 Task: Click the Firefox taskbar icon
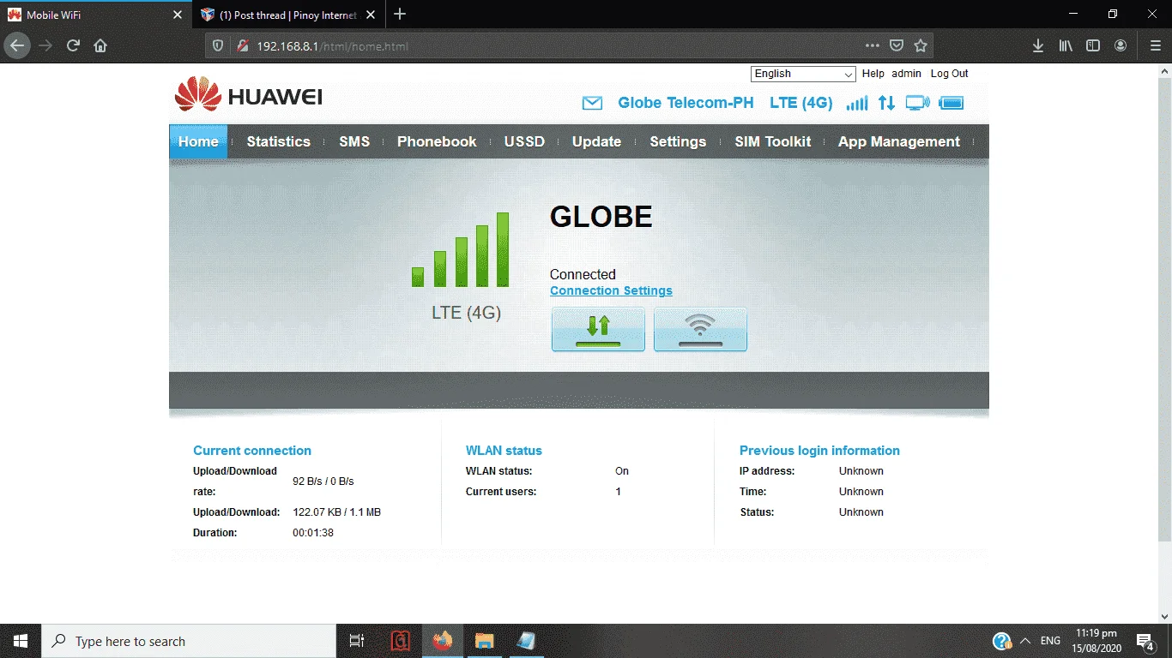tap(442, 641)
